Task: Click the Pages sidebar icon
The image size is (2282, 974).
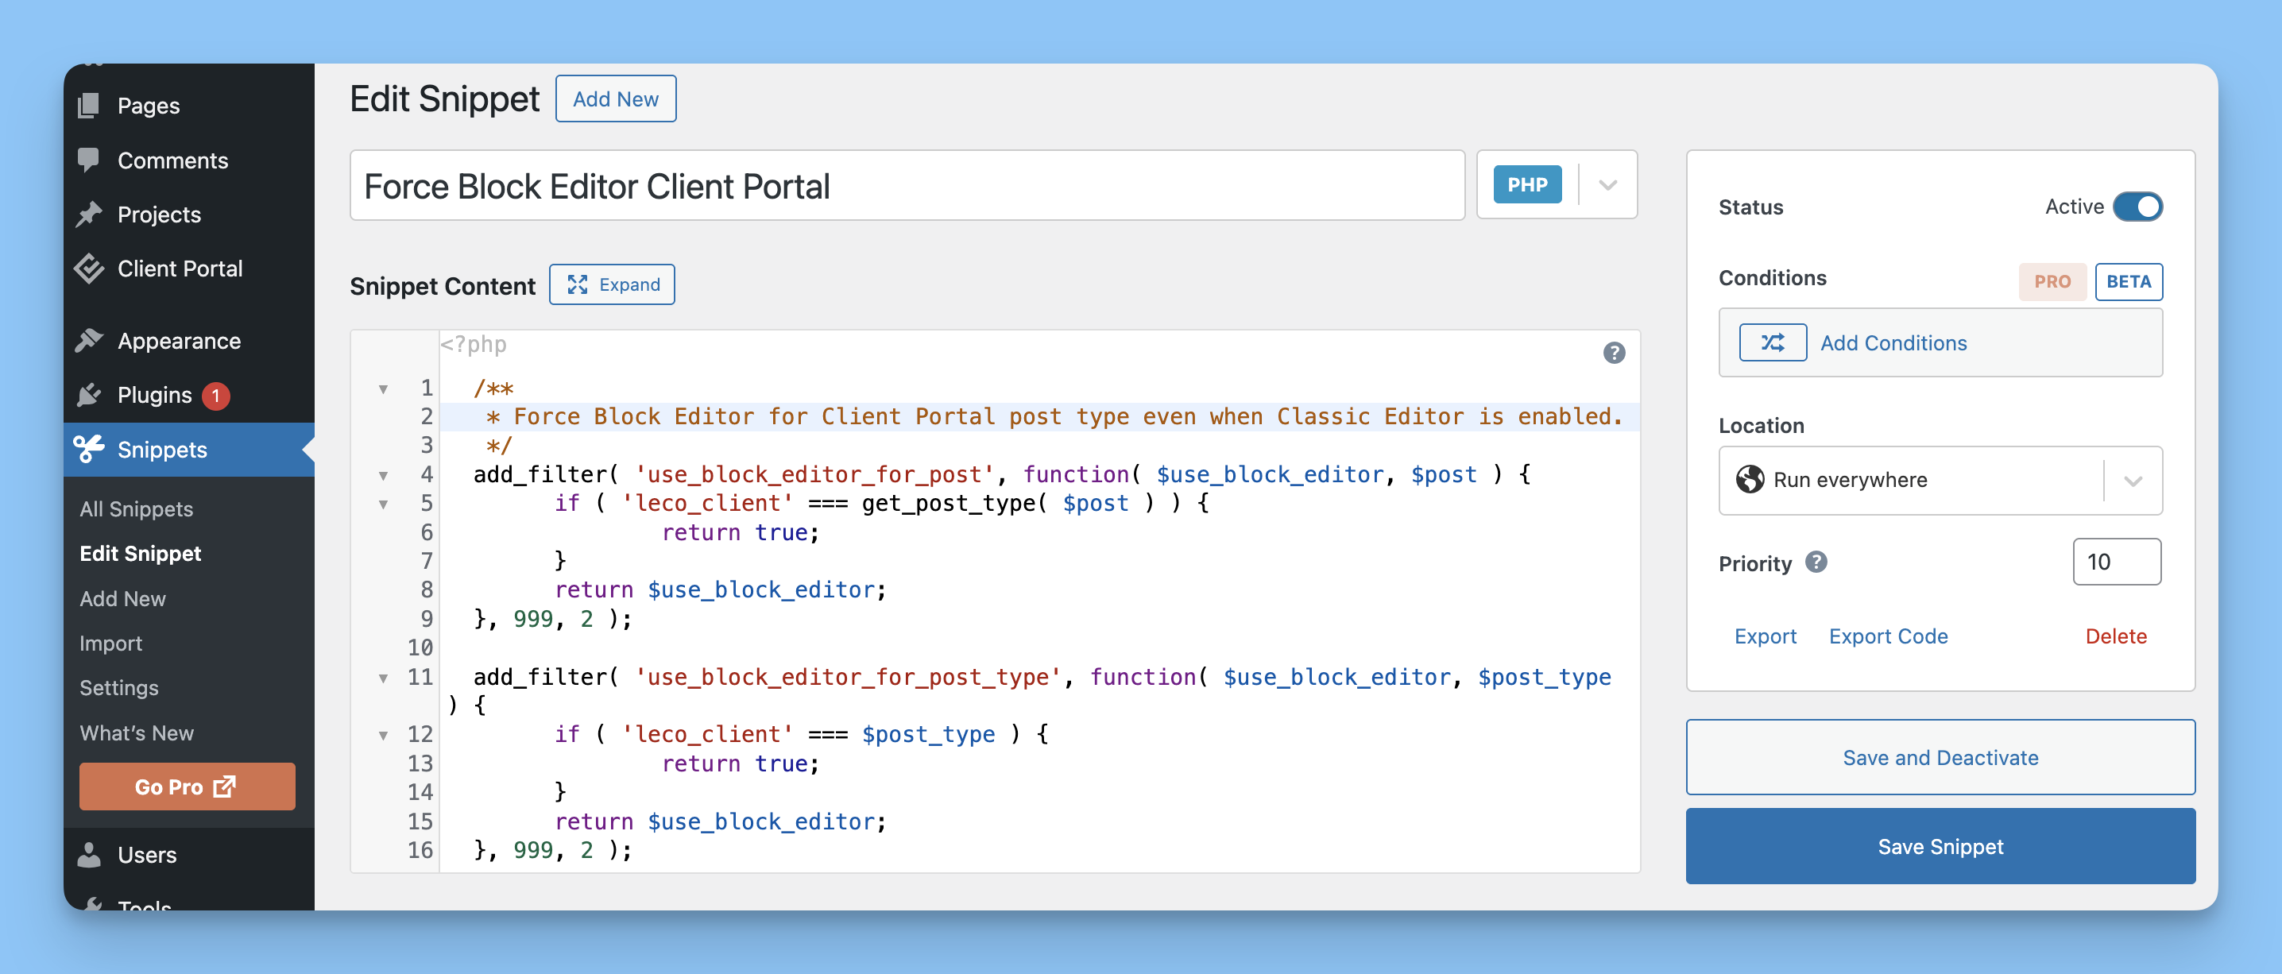Action: click(x=88, y=106)
